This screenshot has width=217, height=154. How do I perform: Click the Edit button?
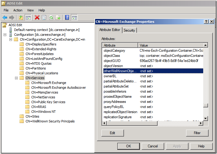(113, 133)
